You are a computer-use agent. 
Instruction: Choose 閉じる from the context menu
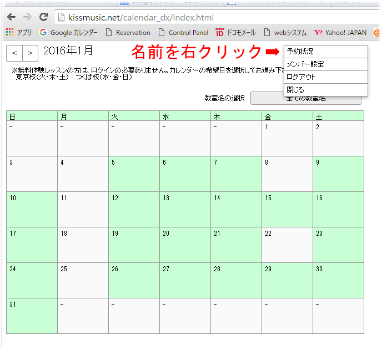pos(326,90)
